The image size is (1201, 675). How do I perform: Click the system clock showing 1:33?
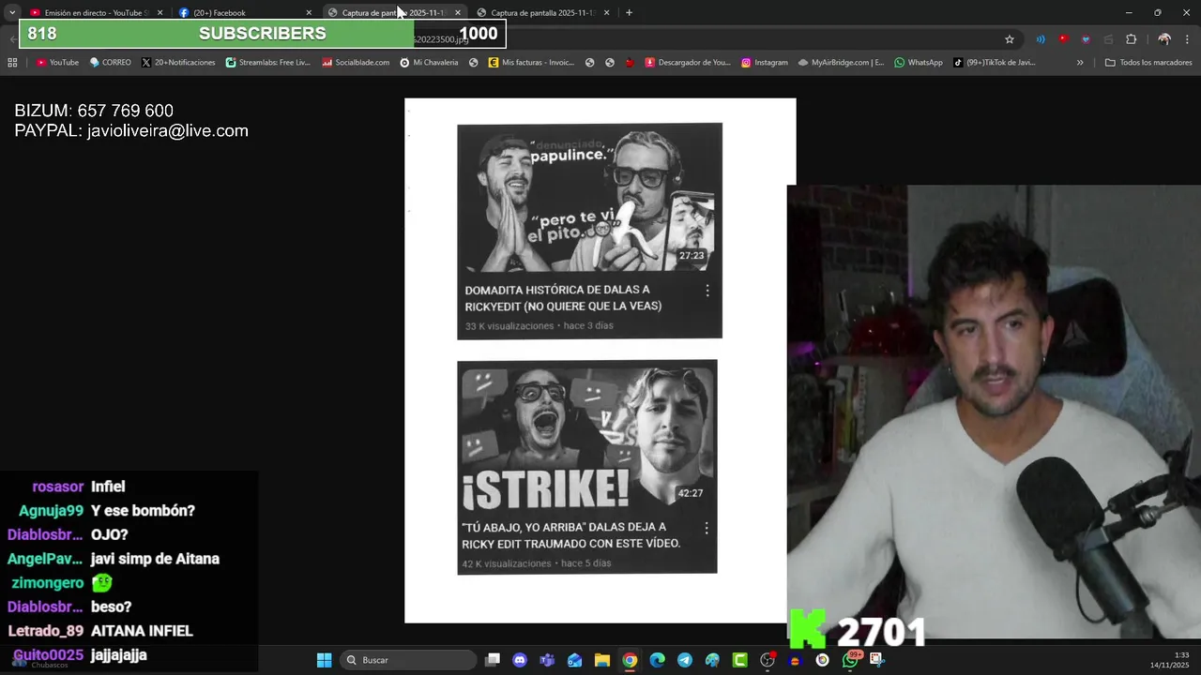[x=1181, y=655]
